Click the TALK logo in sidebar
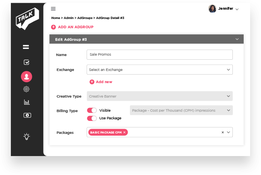The height and width of the screenshot is (175, 261). [27, 19]
